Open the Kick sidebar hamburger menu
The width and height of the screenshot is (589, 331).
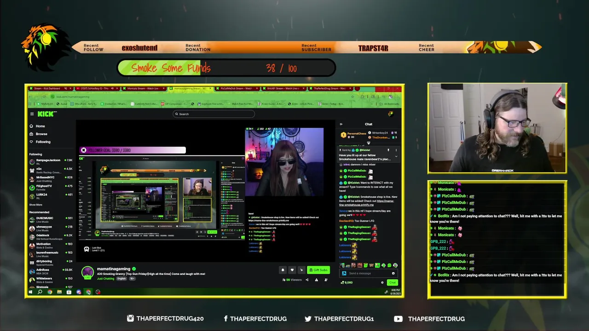(x=32, y=114)
